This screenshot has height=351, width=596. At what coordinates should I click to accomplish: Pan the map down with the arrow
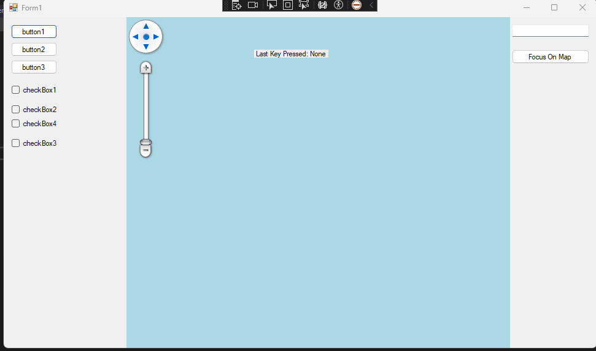point(146,47)
